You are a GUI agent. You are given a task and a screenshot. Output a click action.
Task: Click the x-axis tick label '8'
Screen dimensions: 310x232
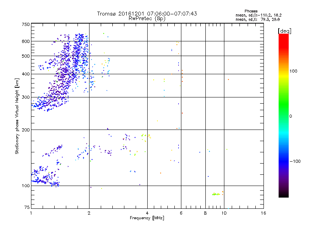click(x=205, y=213)
